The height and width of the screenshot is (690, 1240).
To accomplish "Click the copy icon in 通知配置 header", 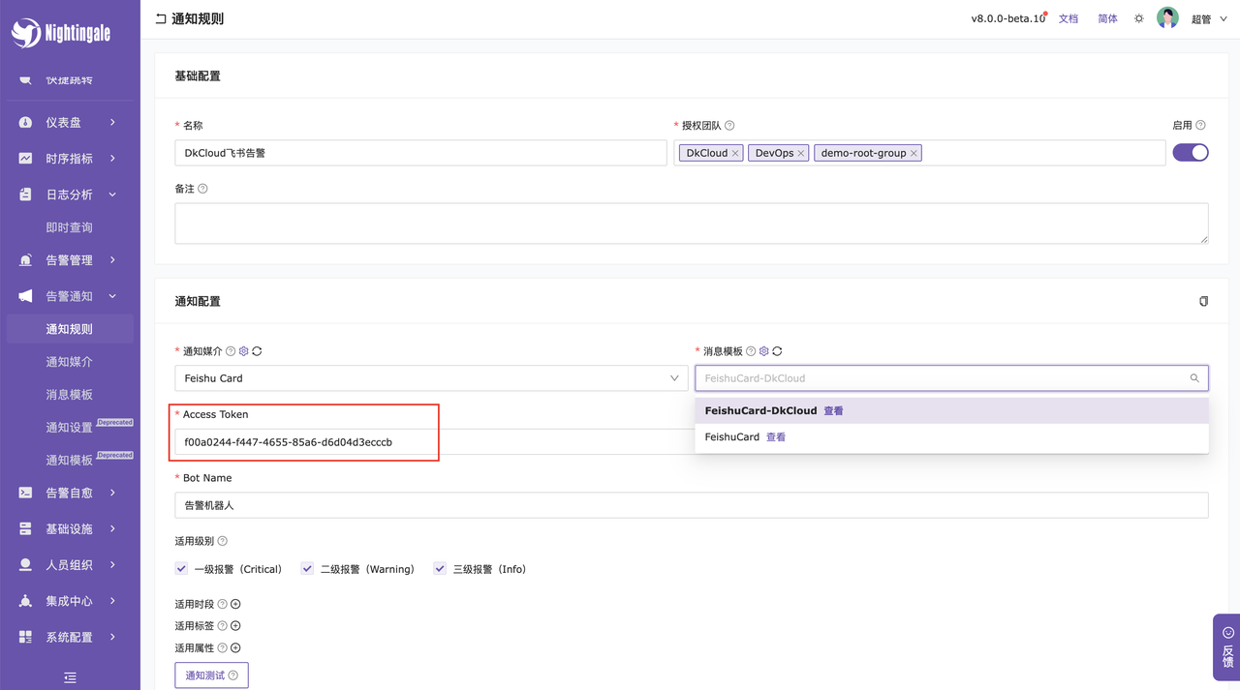I will pyautogui.click(x=1203, y=301).
